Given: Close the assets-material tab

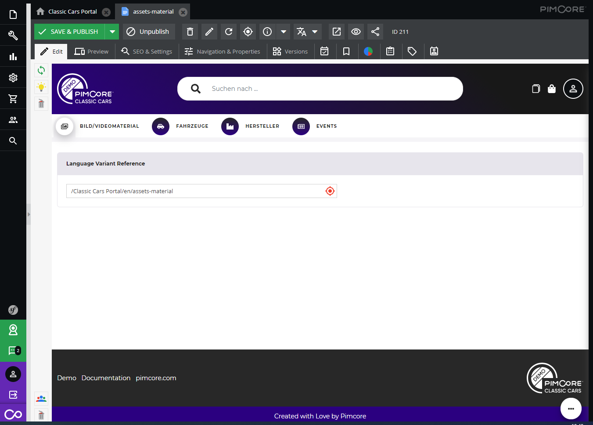Looking at the screenshot, I should (183, 12).
